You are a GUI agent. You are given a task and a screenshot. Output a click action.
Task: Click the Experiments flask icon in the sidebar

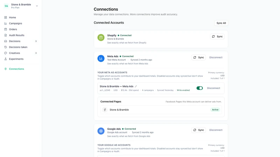click(x=6, y=59)
